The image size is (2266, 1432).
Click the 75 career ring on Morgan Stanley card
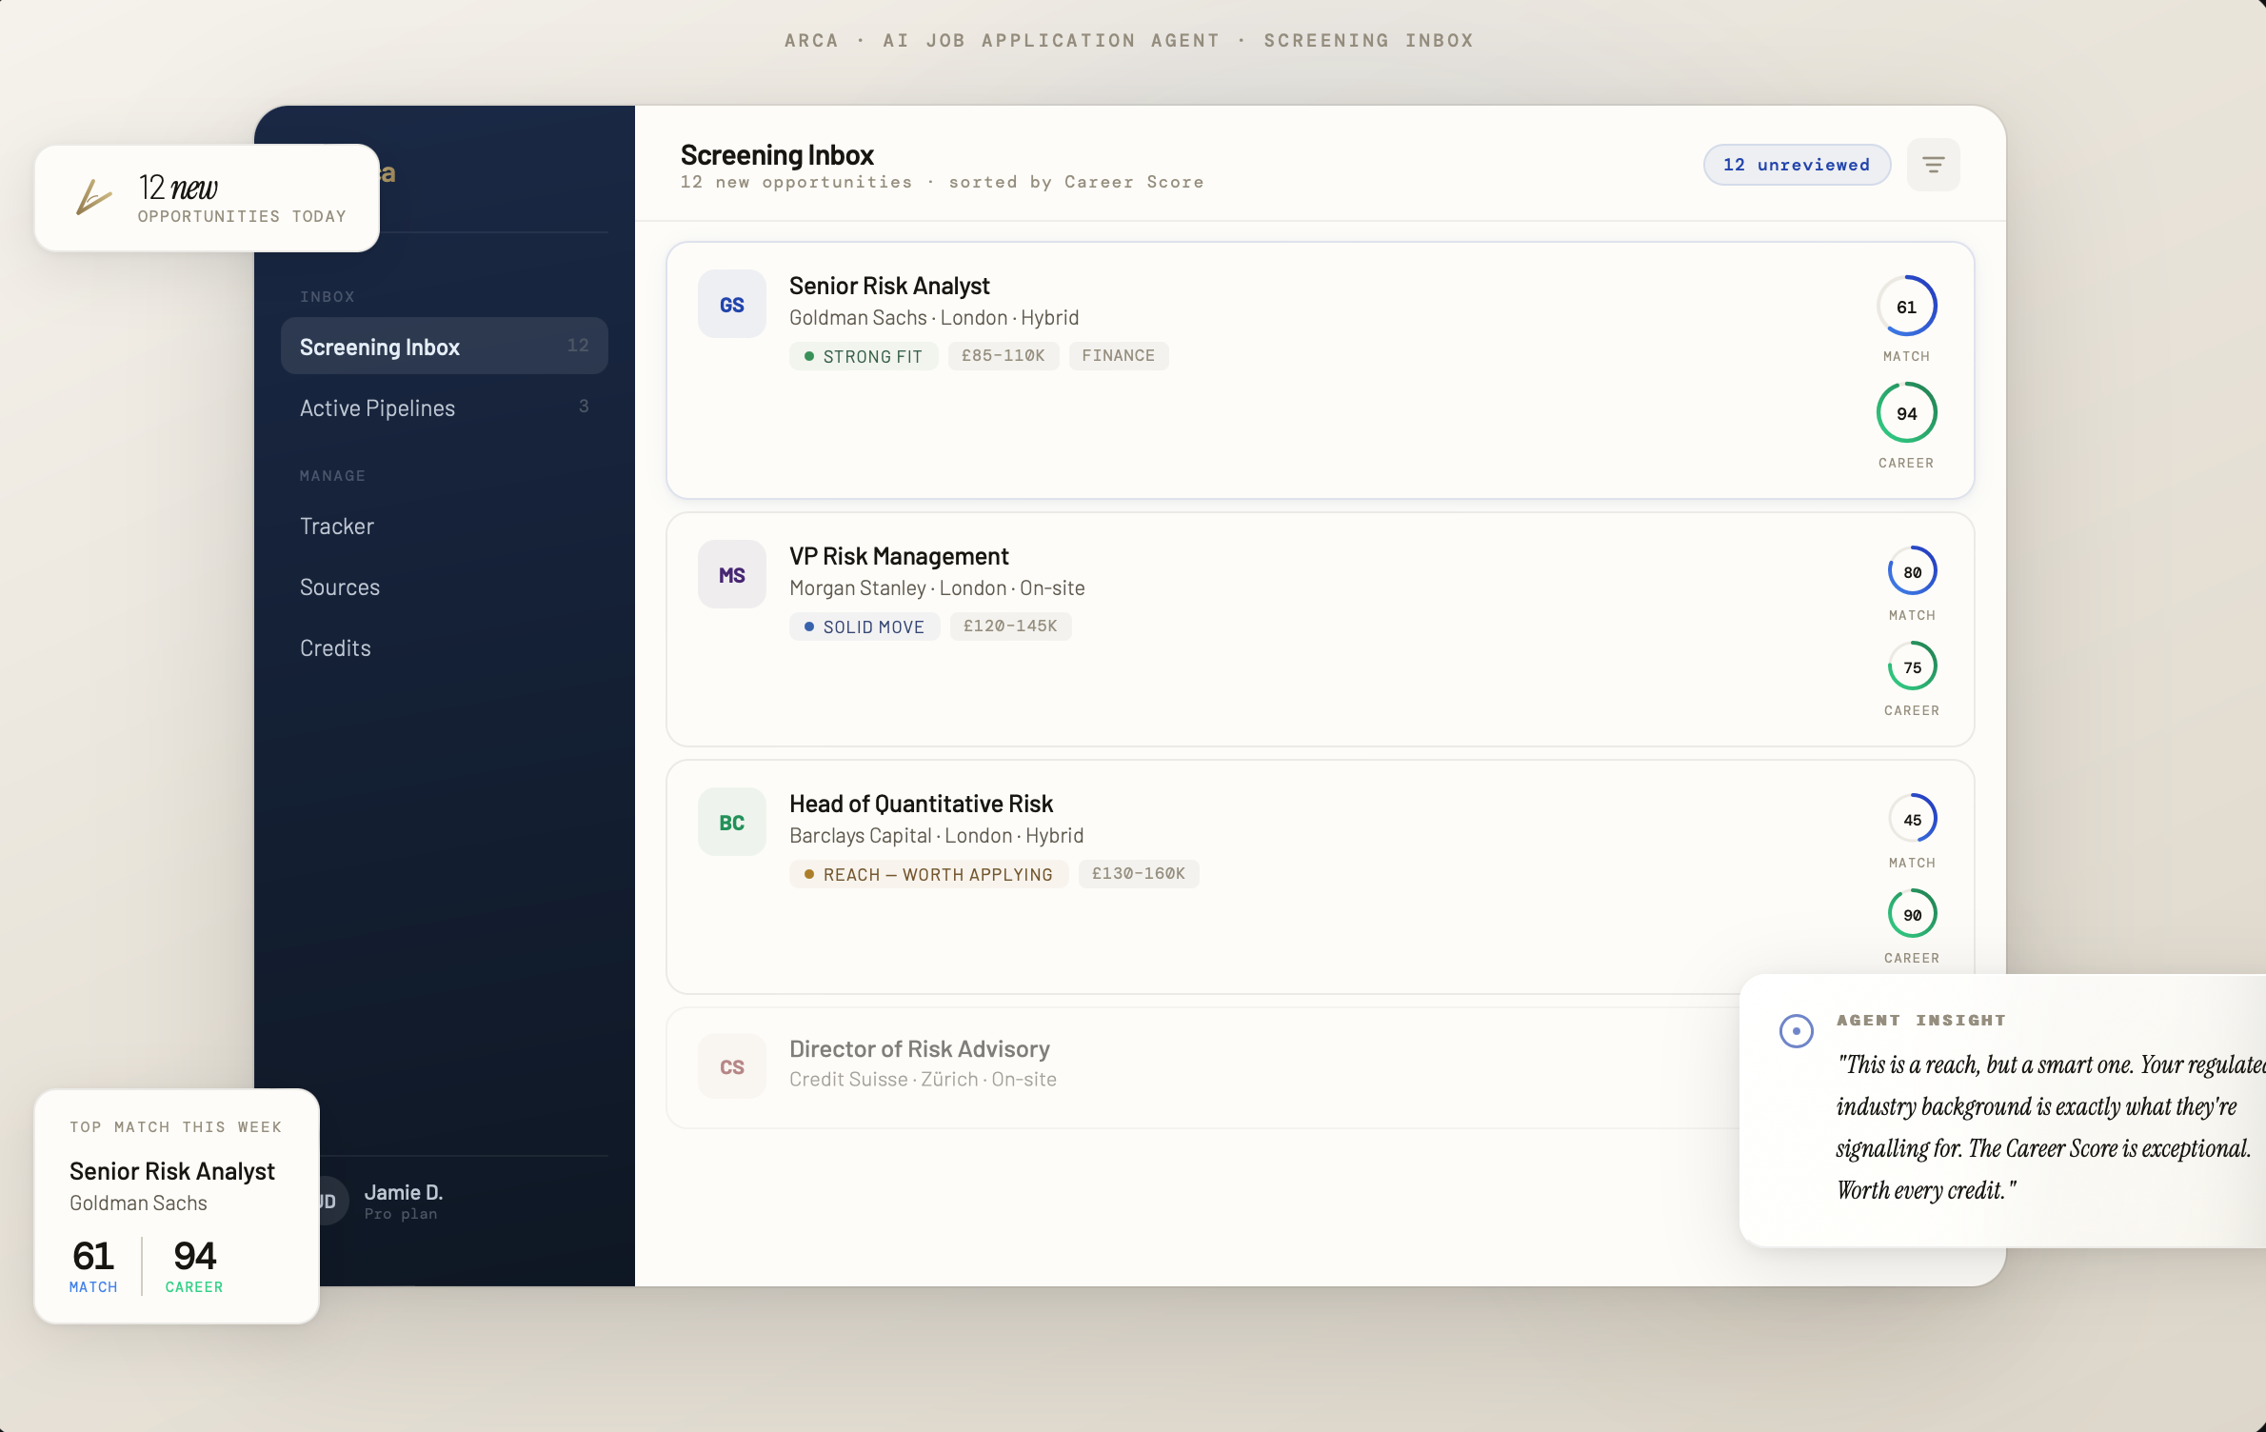[1912, 666]
